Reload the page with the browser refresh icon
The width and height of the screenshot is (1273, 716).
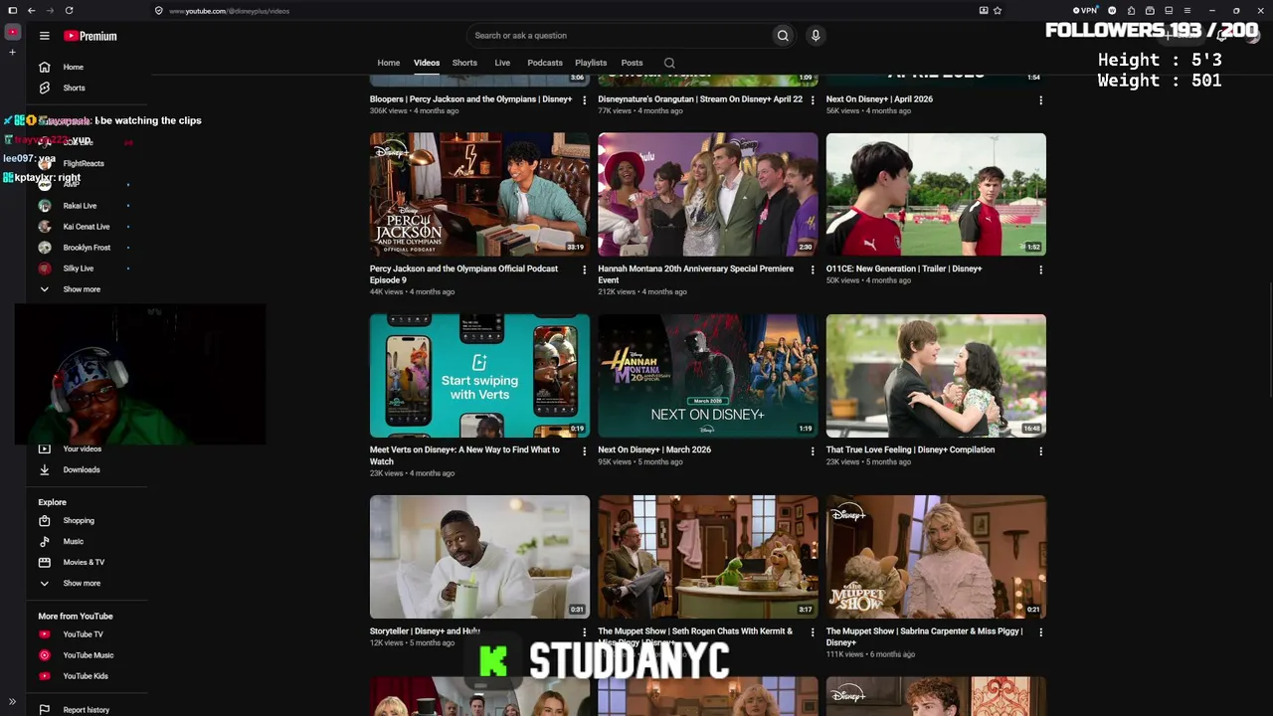pos(69,11)
